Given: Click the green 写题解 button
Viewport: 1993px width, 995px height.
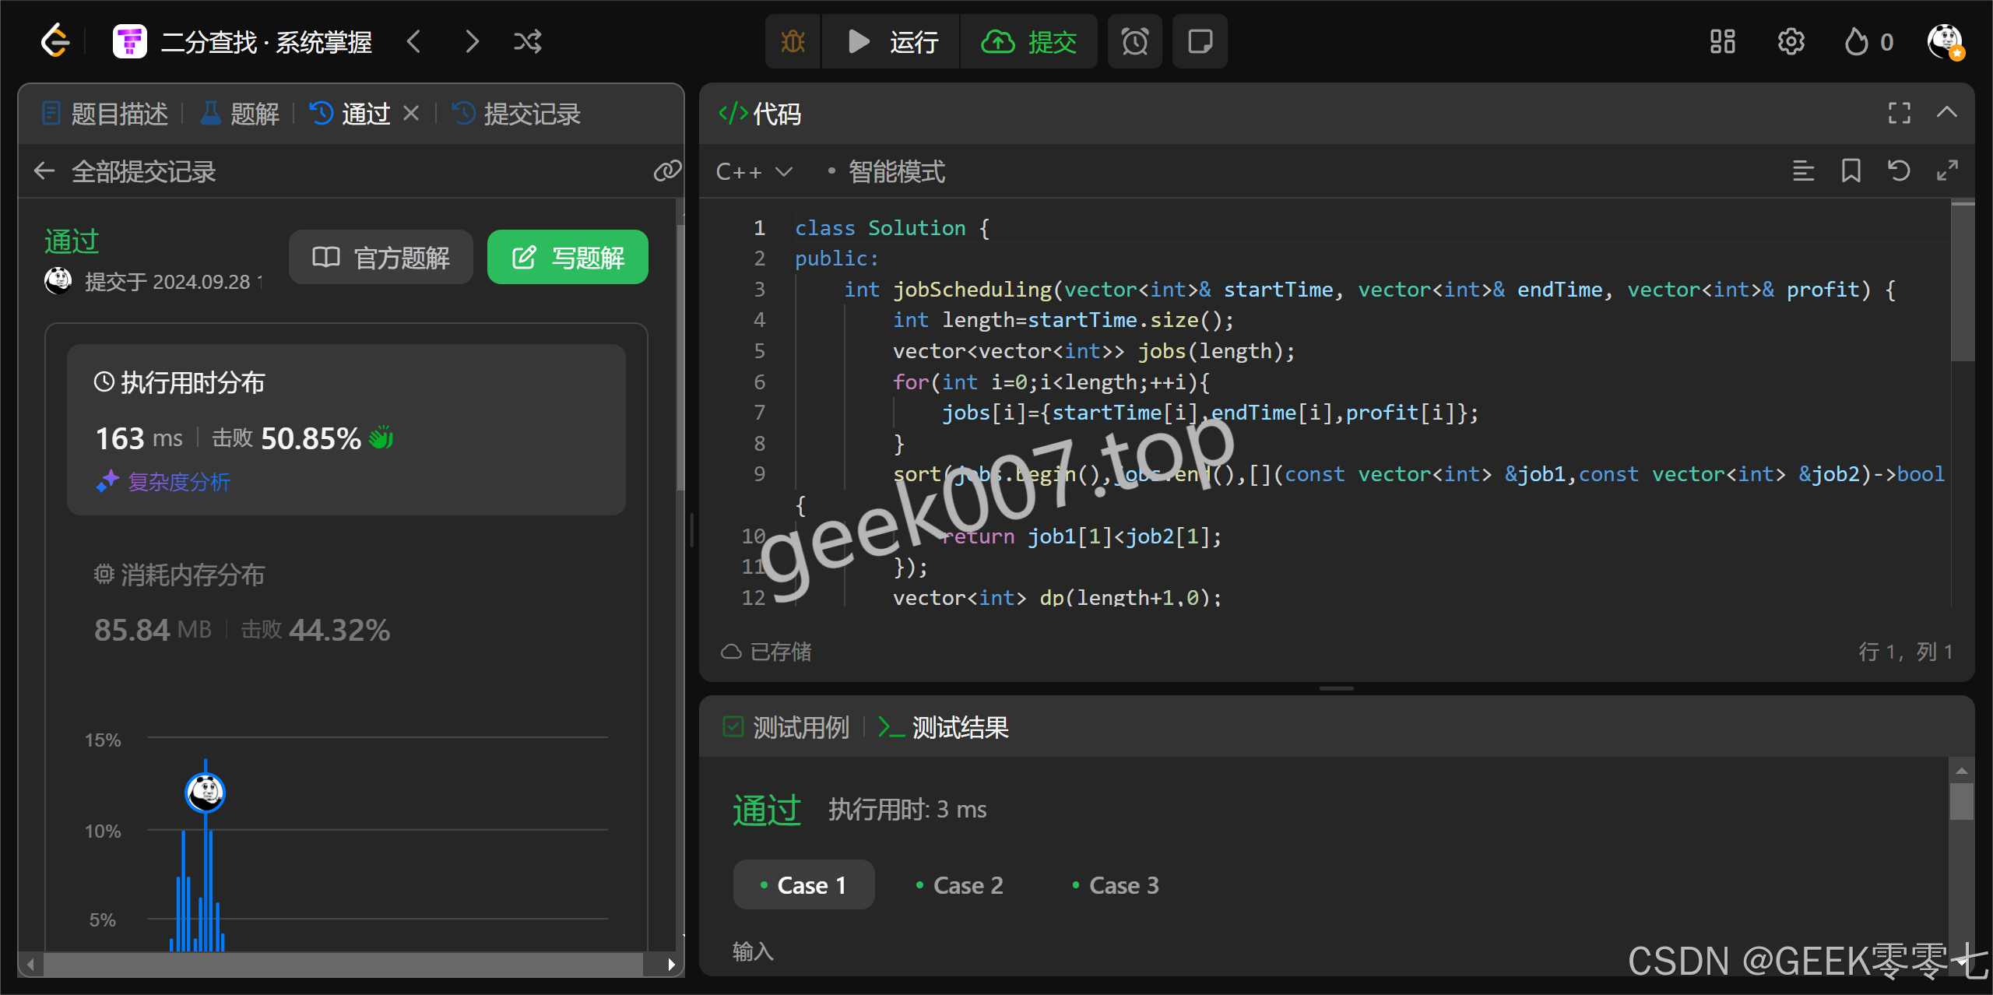Looking at the screenshot, I should [568, 258].
